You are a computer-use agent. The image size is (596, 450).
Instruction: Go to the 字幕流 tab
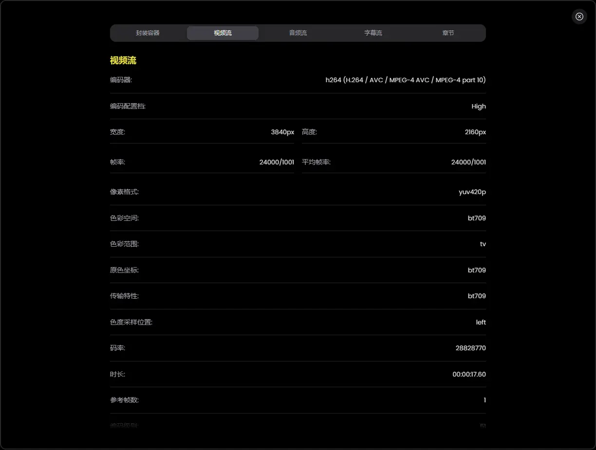[373, 33]
